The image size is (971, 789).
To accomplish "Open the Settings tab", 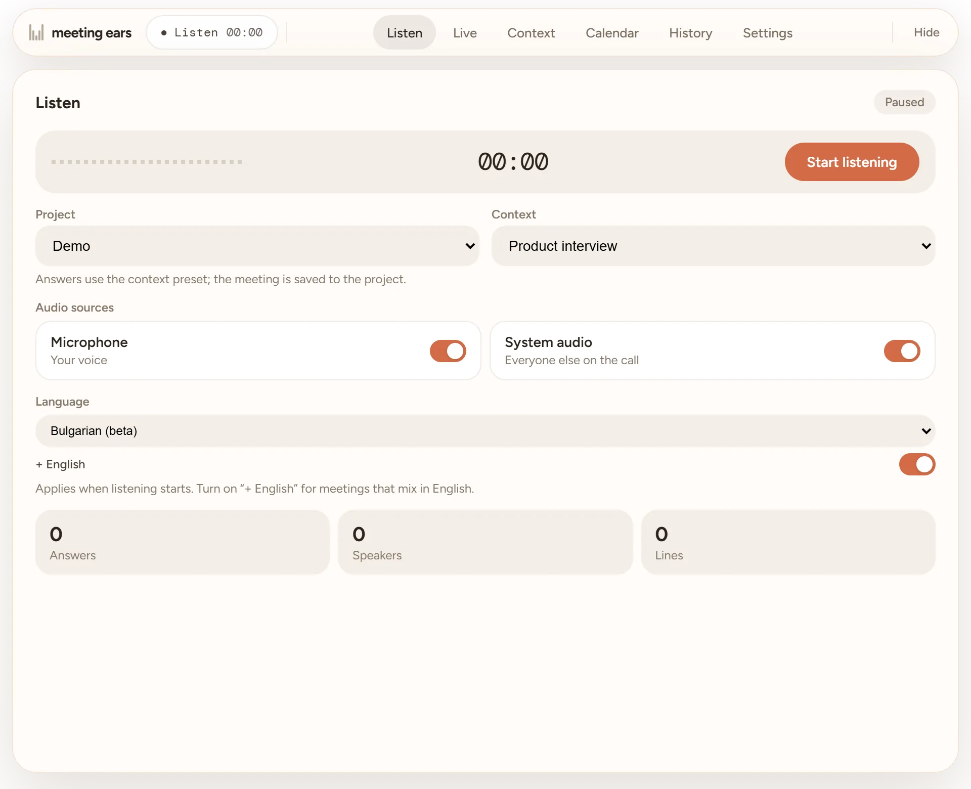I will pos(767,33).
